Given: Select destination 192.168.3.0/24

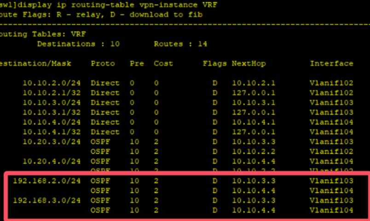Looking at the screenshot, I should [47, 200].
